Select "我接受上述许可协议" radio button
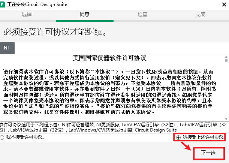The height and width of the screenshot is (163, 229). pos(178,137)
